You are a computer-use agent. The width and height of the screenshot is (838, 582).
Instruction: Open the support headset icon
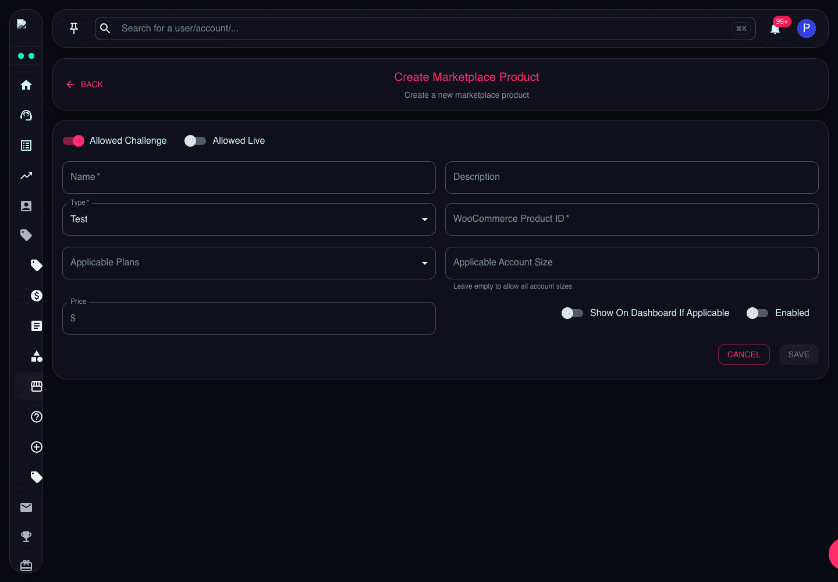click(x=26, y=115)
